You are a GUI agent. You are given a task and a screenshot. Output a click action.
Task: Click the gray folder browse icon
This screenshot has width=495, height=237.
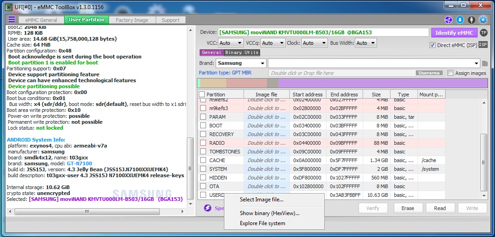coord(485,63)
